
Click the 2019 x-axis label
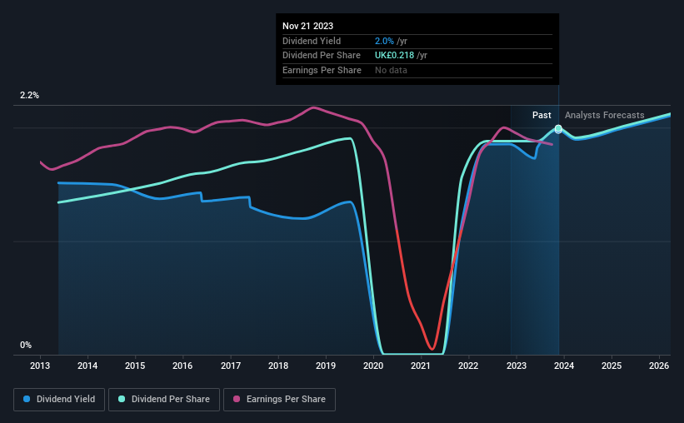[326, 366]
